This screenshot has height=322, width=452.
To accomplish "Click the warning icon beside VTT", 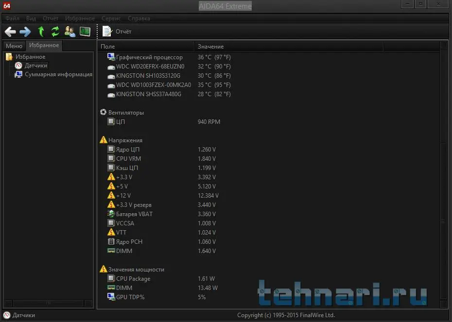I will click(x=111, y=232).
